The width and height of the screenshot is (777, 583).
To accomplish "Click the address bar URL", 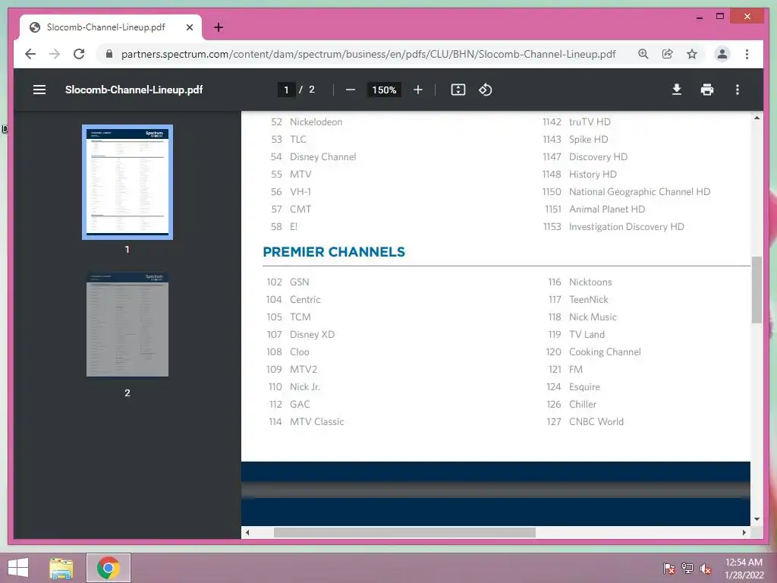I will [x=368, y=54].
